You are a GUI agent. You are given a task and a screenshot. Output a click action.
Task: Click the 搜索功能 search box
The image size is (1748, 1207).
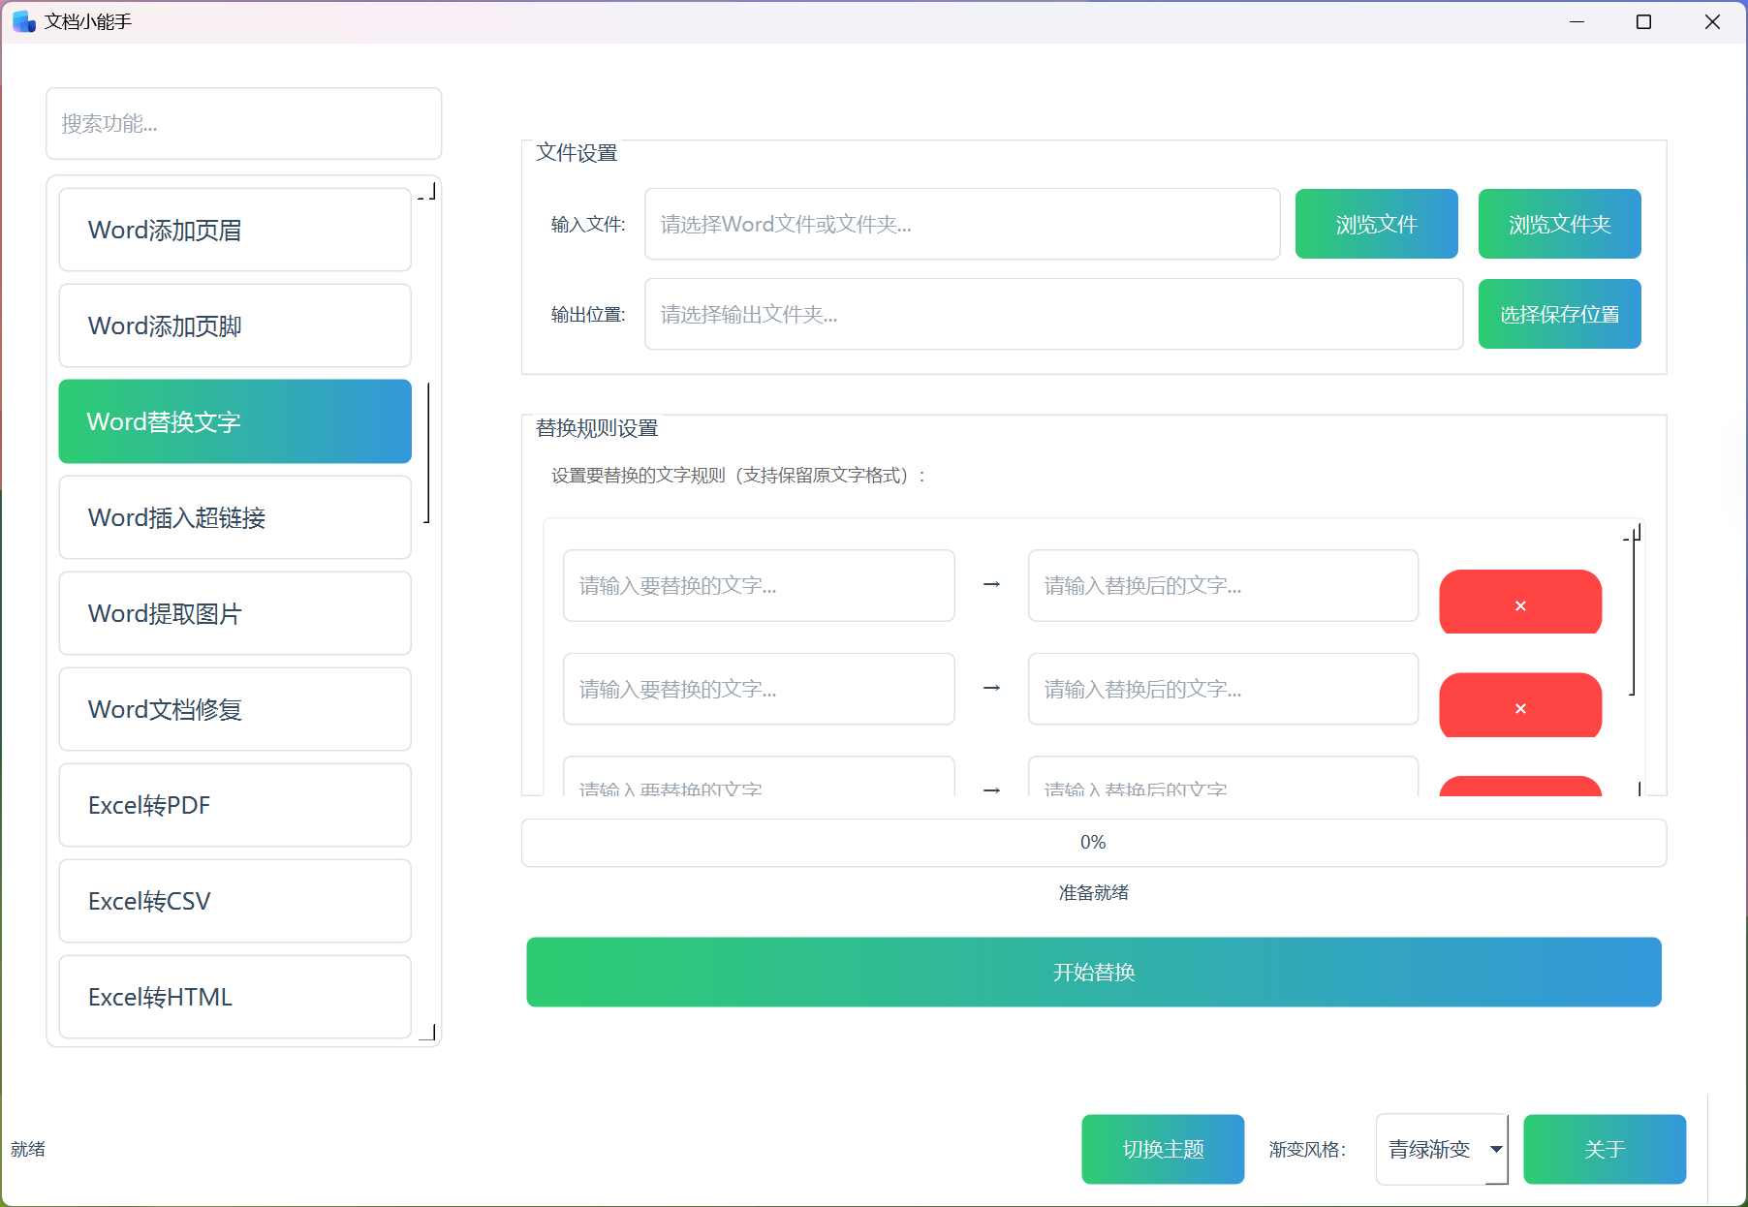[243, 123]
